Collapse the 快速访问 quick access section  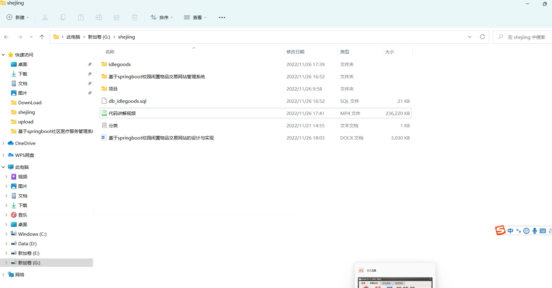3,55
